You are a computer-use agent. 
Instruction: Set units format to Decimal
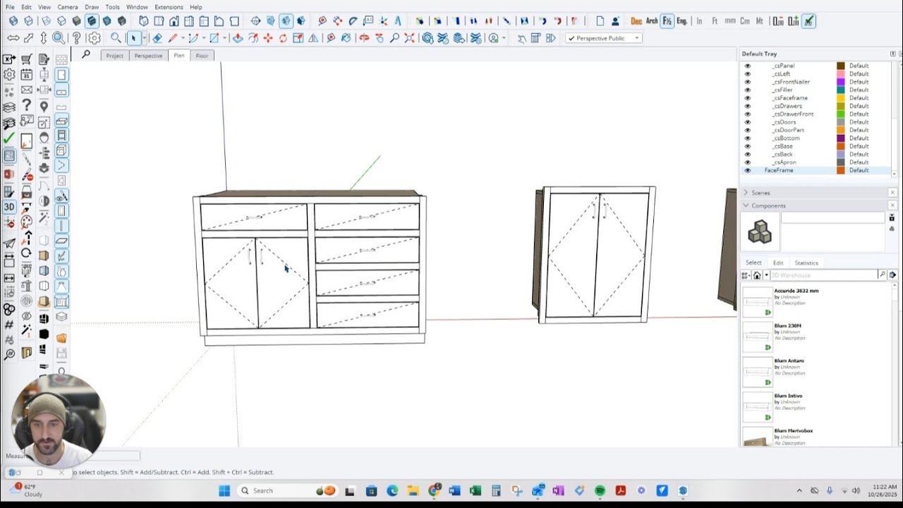(636, 21)
